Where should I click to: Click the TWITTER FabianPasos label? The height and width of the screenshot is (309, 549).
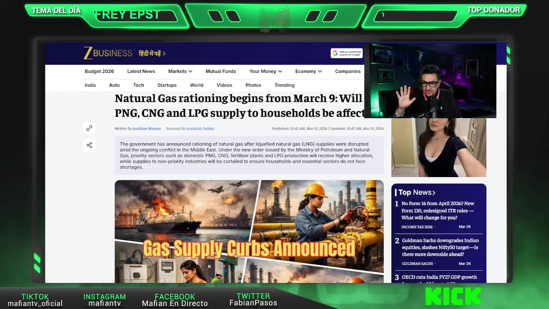pos(253,300)
